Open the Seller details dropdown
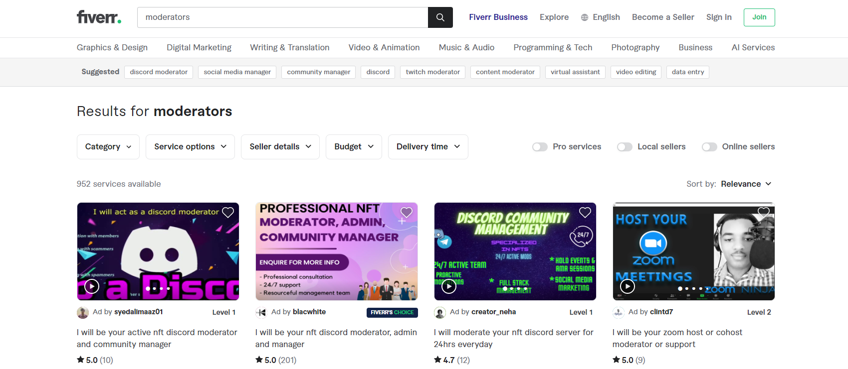Image resolution: width=848 pixels, height=369 pixels. coord(280,147)
